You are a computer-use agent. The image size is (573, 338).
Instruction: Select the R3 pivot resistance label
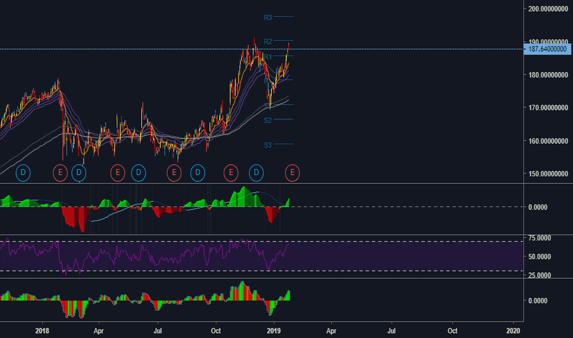click(x=268, y=18)
